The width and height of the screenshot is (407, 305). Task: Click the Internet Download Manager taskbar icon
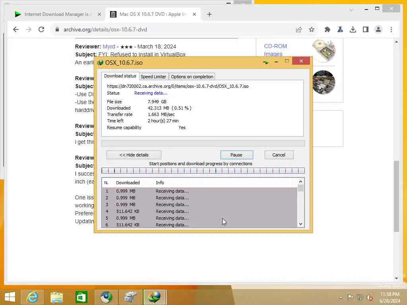tap(155, 297)
